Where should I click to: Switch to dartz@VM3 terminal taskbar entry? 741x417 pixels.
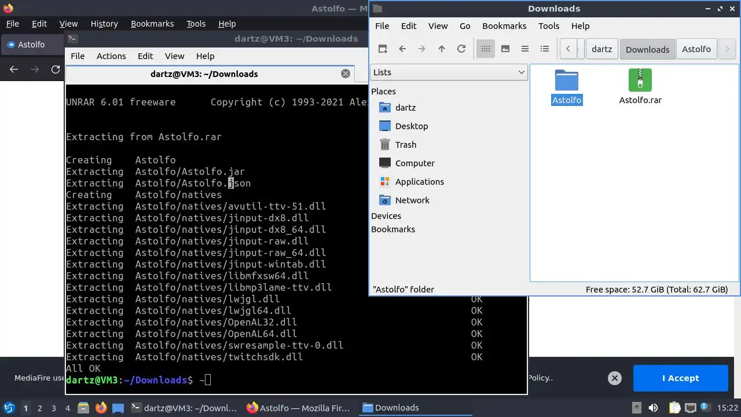[184, 408]
